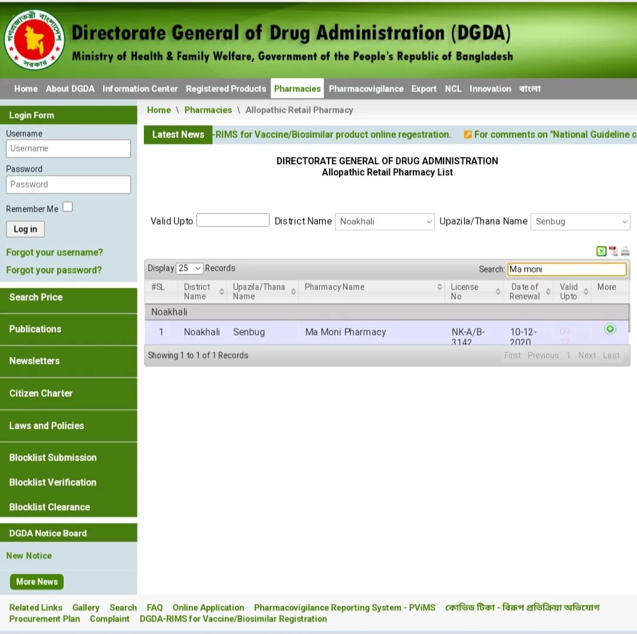This screenshot has width=637, height=634.
Task: Click the Valid Upto date field
Action: click(x=233, y=220)
